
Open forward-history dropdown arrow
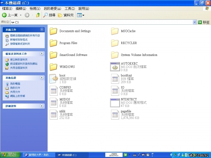[x=32, y=15]
